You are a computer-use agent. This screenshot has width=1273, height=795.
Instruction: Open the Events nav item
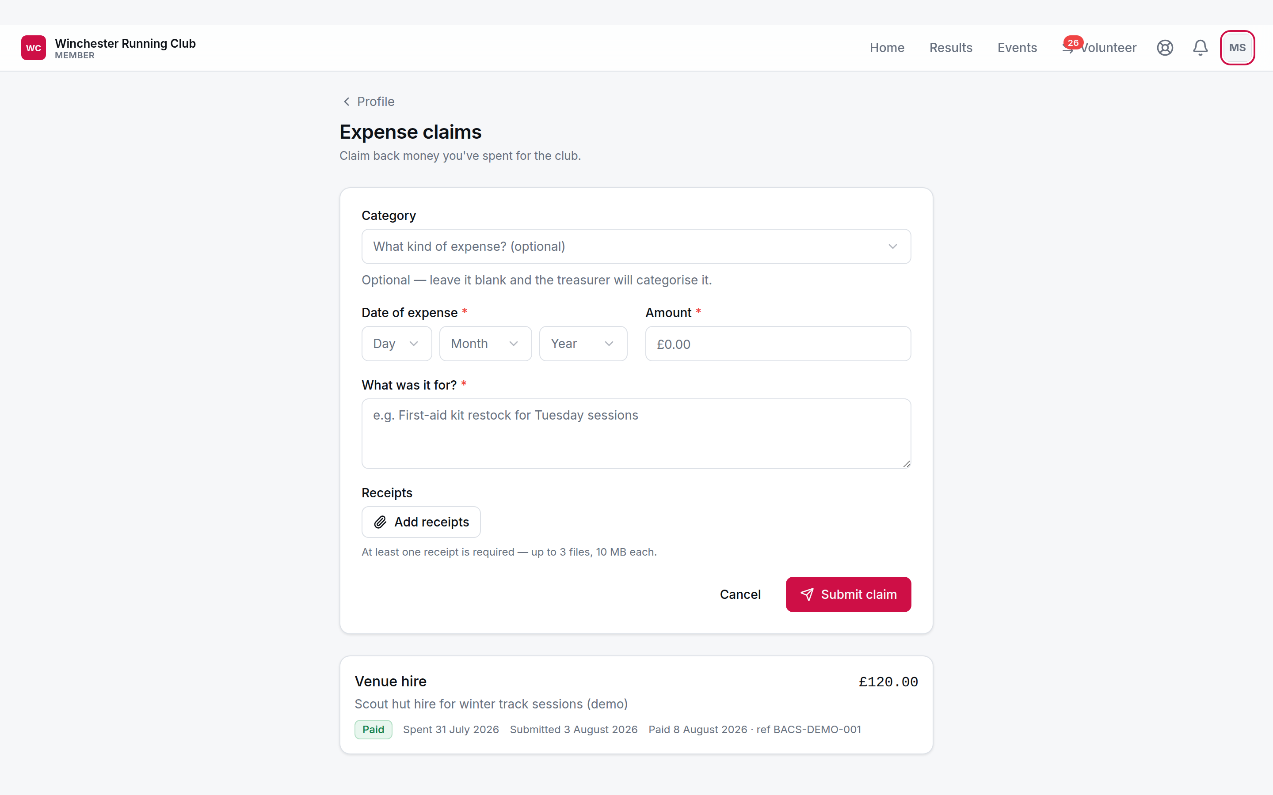pos(1017,48)
